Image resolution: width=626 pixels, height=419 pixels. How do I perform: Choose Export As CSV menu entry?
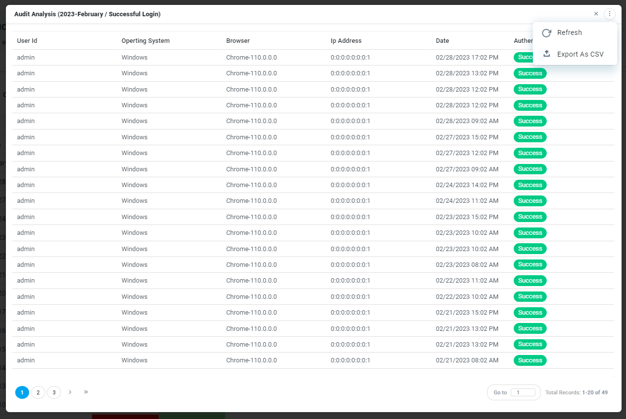[x=580, y=54]
